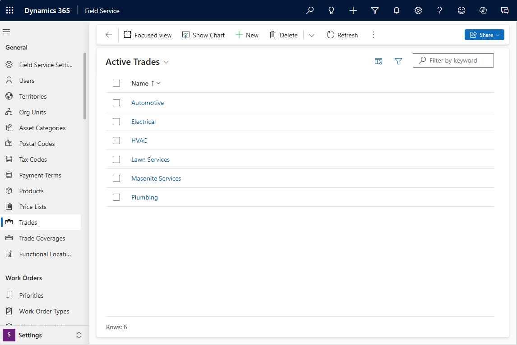The image size is (517, 345).
Task: Click the sidebar vertical scrollbar
Action: [x=85, y=86]
